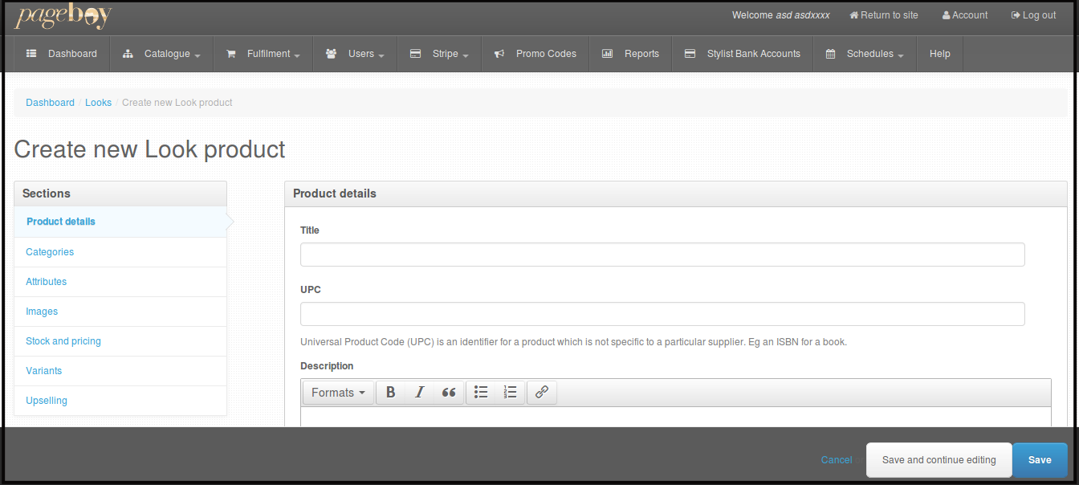Viewport: 1079px width, 485px height.
Task: Toggle bold formatting in description editor
Action: pos(391,393)
